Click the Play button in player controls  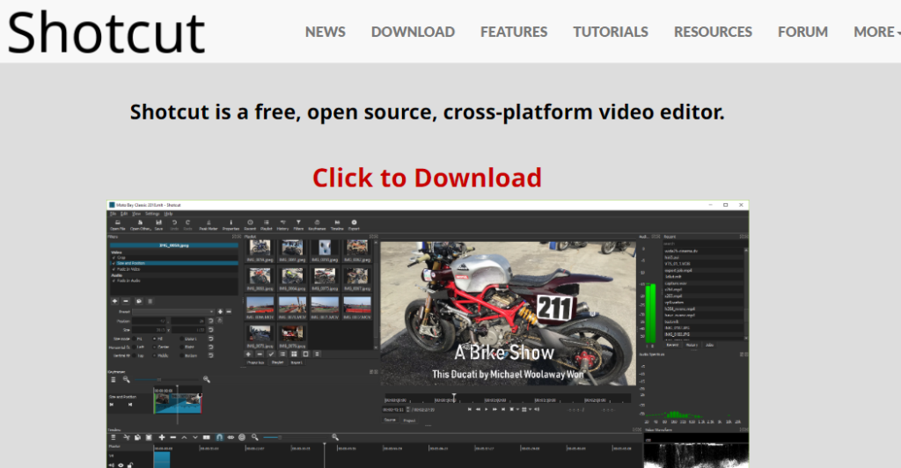coord(486,409)
